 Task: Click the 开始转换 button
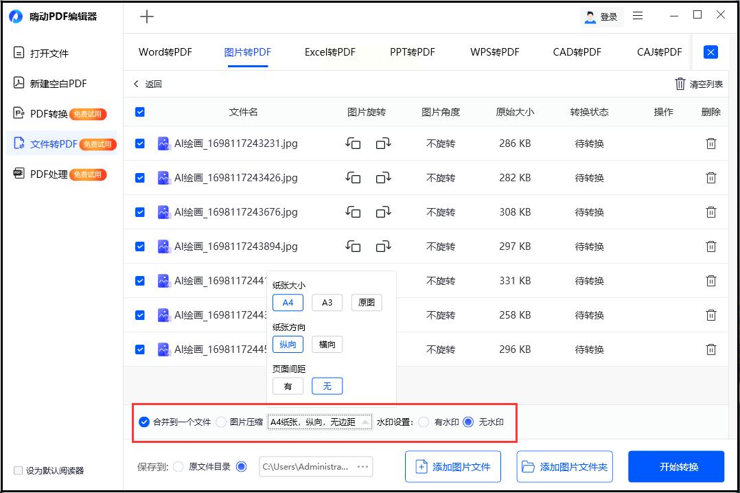(x=676, y=467)
